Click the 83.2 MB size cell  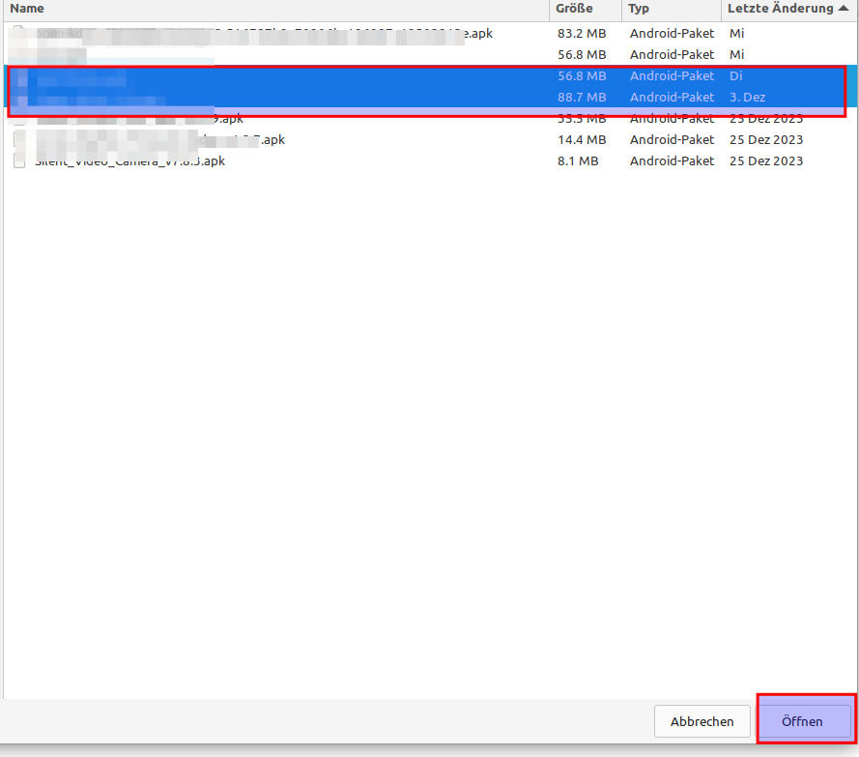point(582,33)
